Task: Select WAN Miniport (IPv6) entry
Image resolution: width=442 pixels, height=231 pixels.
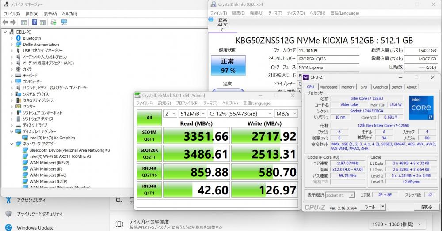Action: 48,175
